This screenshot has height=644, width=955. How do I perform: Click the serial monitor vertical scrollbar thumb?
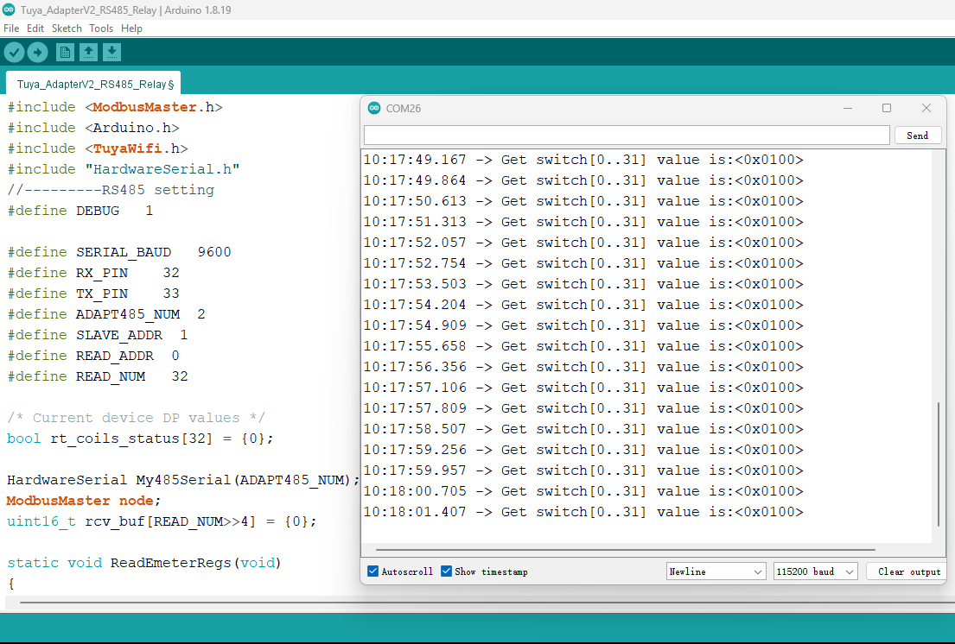(938, 464)
